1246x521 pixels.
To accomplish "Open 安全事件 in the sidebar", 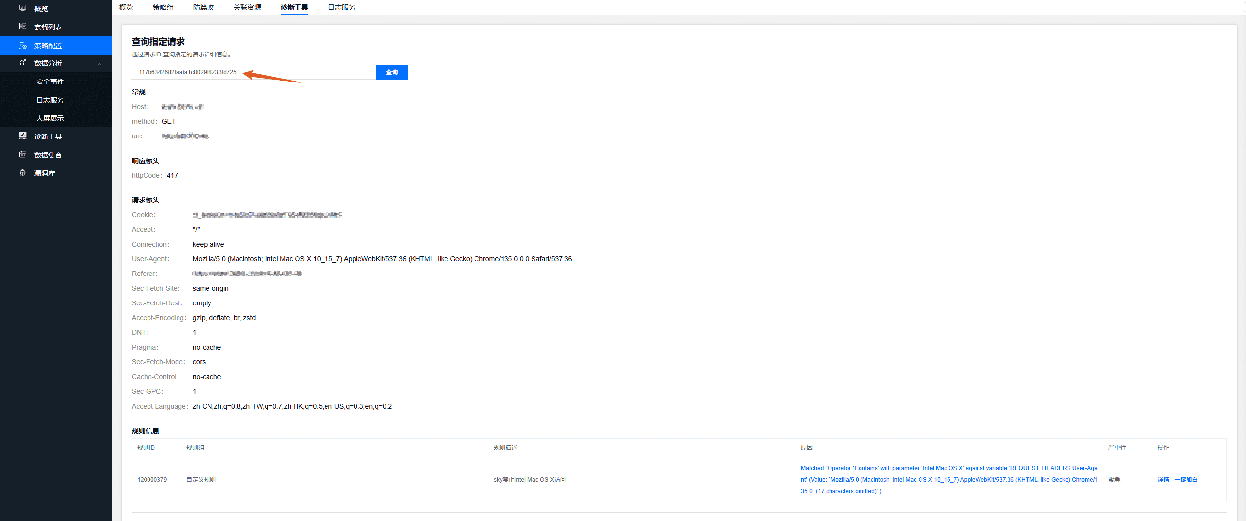I will (x=50, y=82).
